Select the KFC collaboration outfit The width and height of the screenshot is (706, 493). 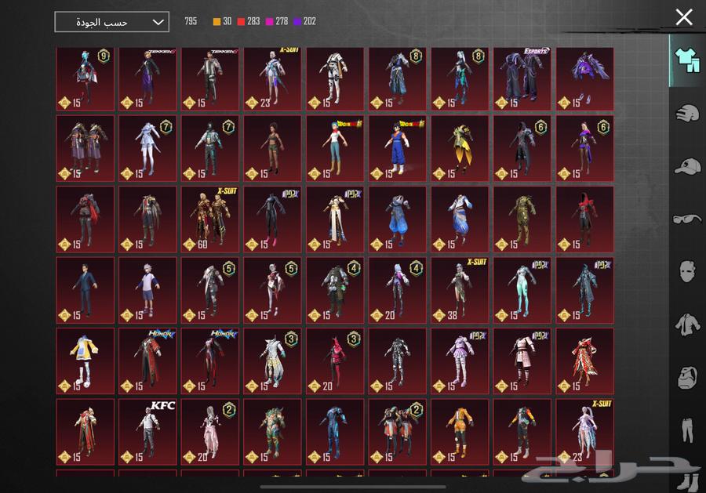[x=147, y=432]
